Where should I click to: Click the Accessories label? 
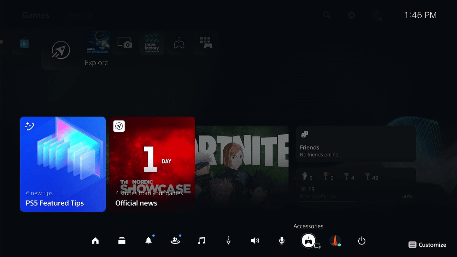pyautogui.click(x=308, y=226)
